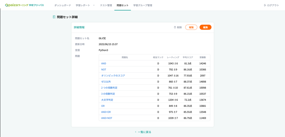
Task: Click the Python3 language value
Action: pos(103,50)
